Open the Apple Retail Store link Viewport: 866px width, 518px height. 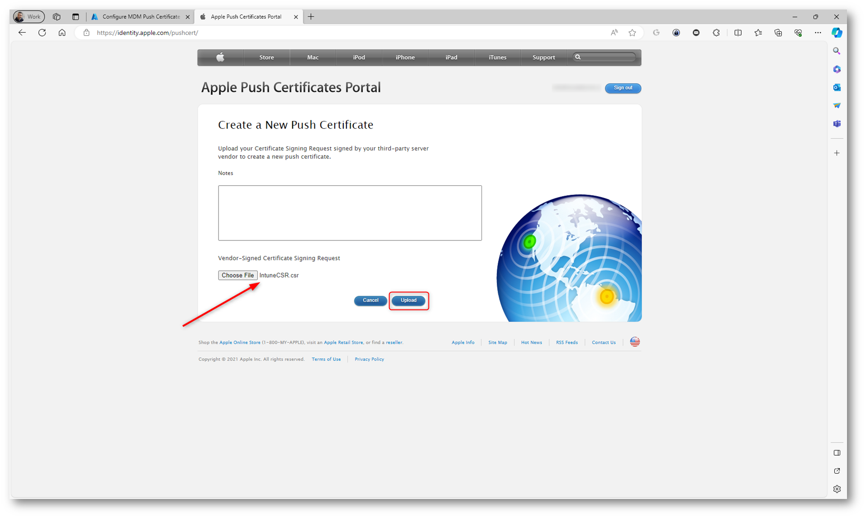(343, 342)
